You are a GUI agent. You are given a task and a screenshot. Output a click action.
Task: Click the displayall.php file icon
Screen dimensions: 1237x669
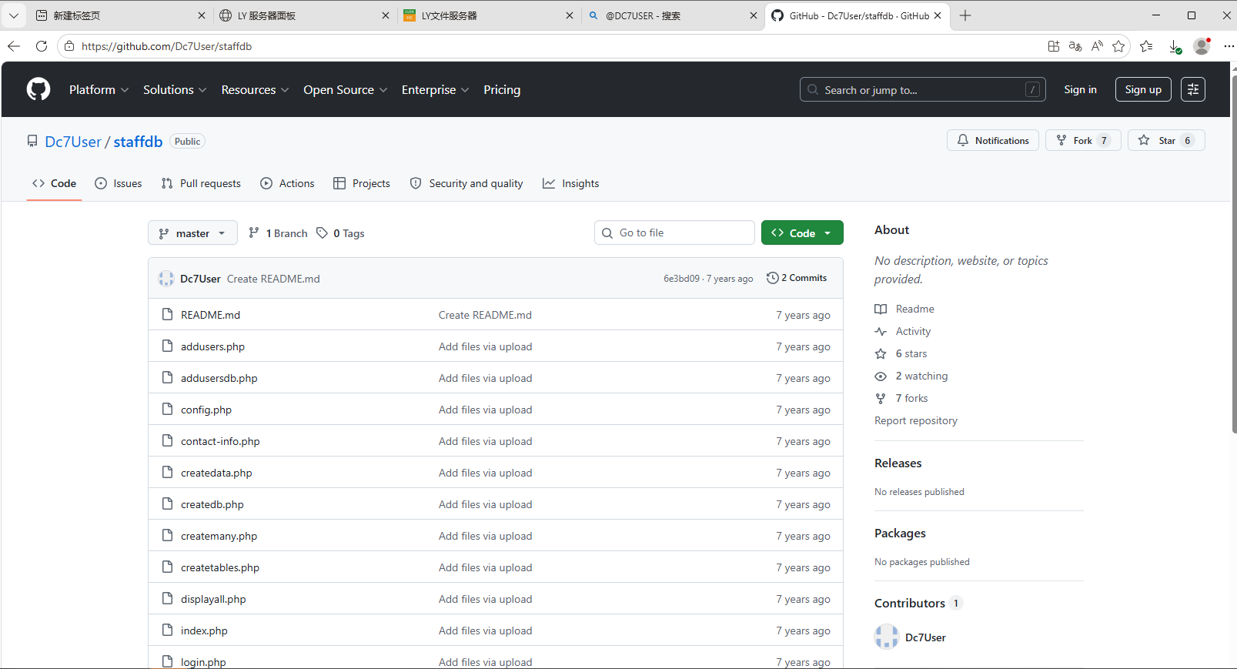(167, 598)
